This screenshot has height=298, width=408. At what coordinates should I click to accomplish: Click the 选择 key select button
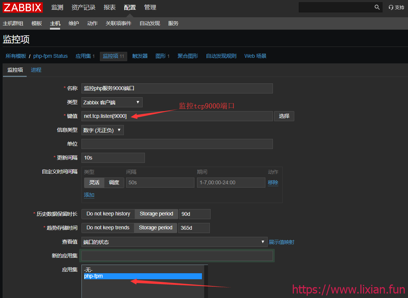(284, 116)
